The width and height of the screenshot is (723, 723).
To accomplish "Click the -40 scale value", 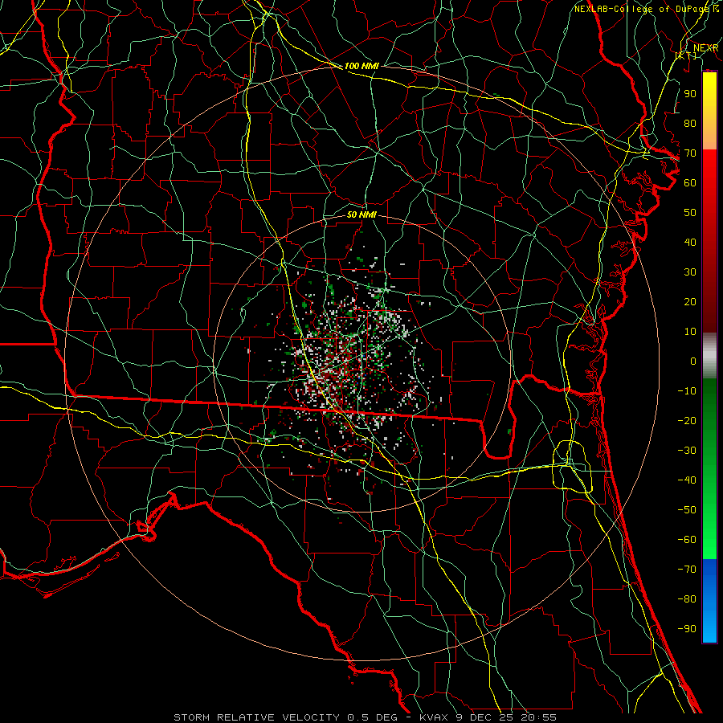I will click(x=687, y=480).
